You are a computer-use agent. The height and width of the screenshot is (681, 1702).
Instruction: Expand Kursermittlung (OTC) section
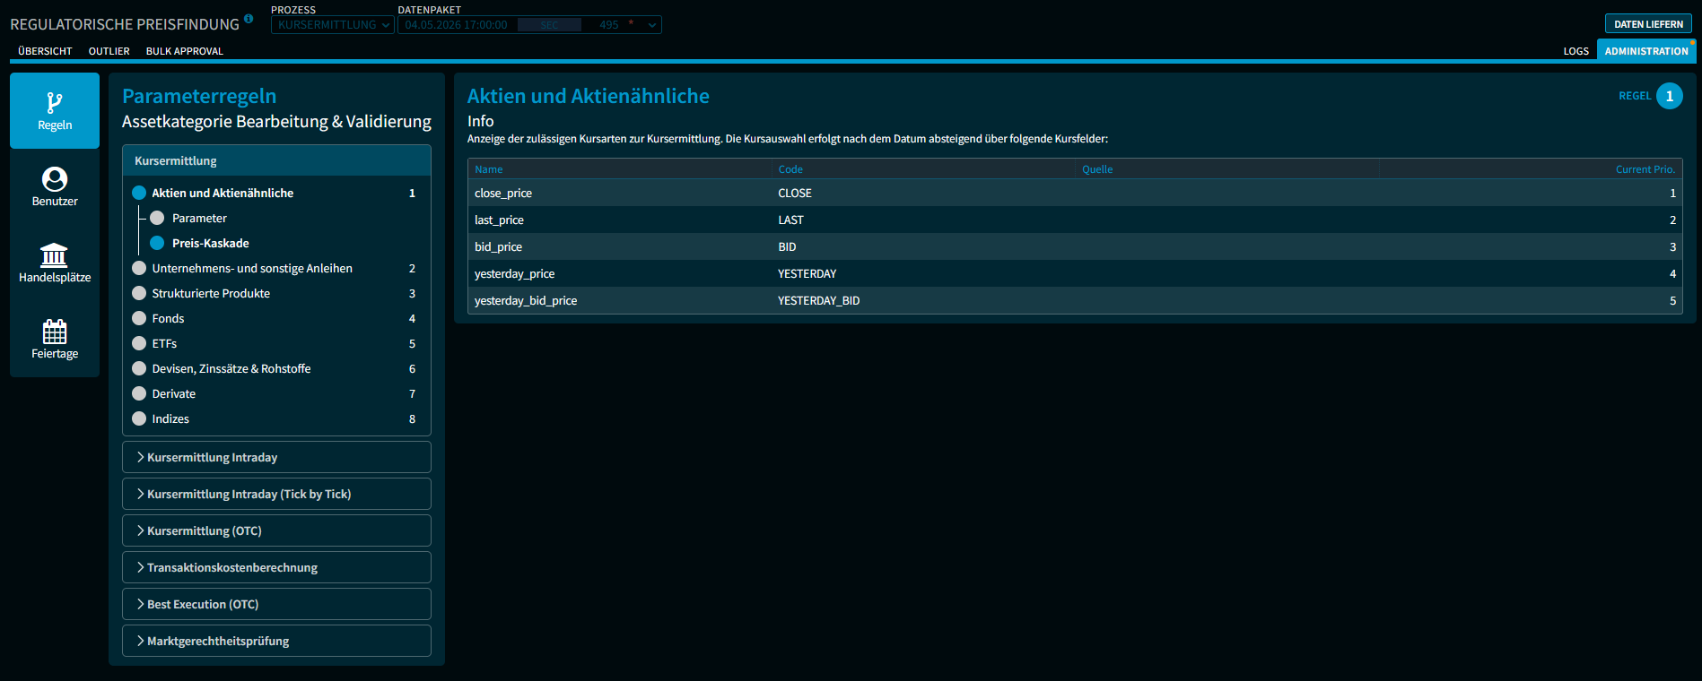(x=276, y=530)
